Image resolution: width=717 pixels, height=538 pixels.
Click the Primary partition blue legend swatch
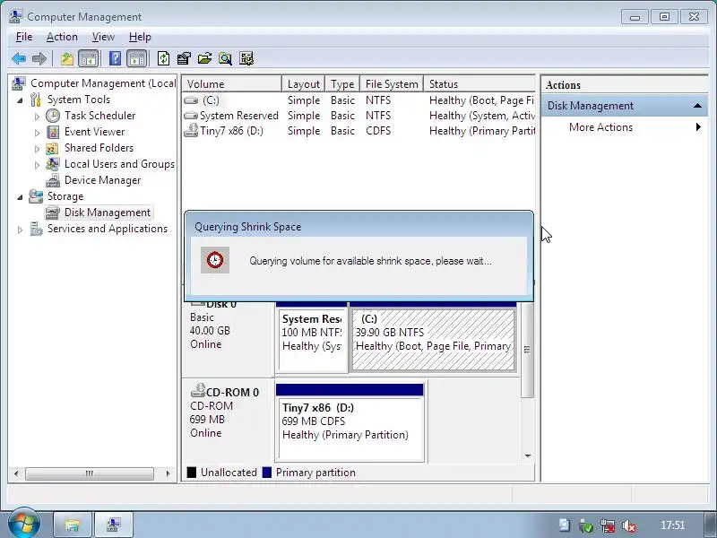(x=267, y=473)
